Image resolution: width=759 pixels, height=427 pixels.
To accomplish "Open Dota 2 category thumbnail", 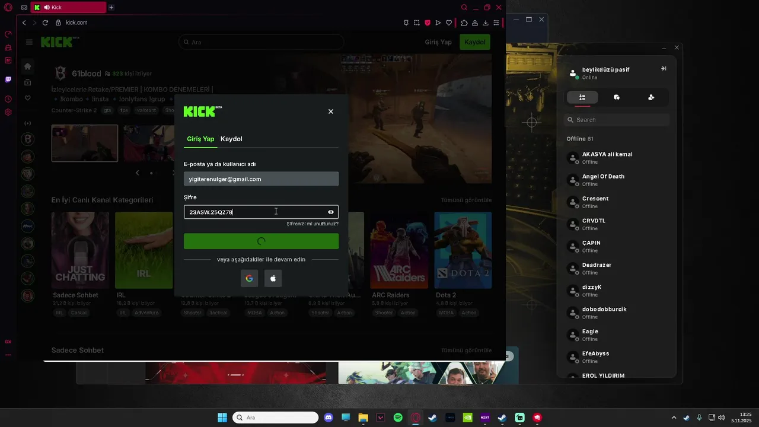I will [x=463, y=250].
